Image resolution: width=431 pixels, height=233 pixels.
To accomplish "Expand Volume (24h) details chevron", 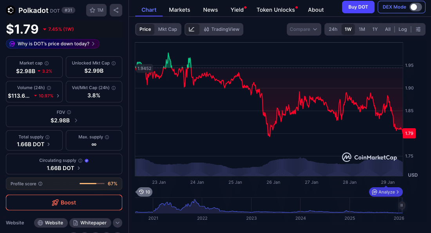I will click(x=58, y=96).
